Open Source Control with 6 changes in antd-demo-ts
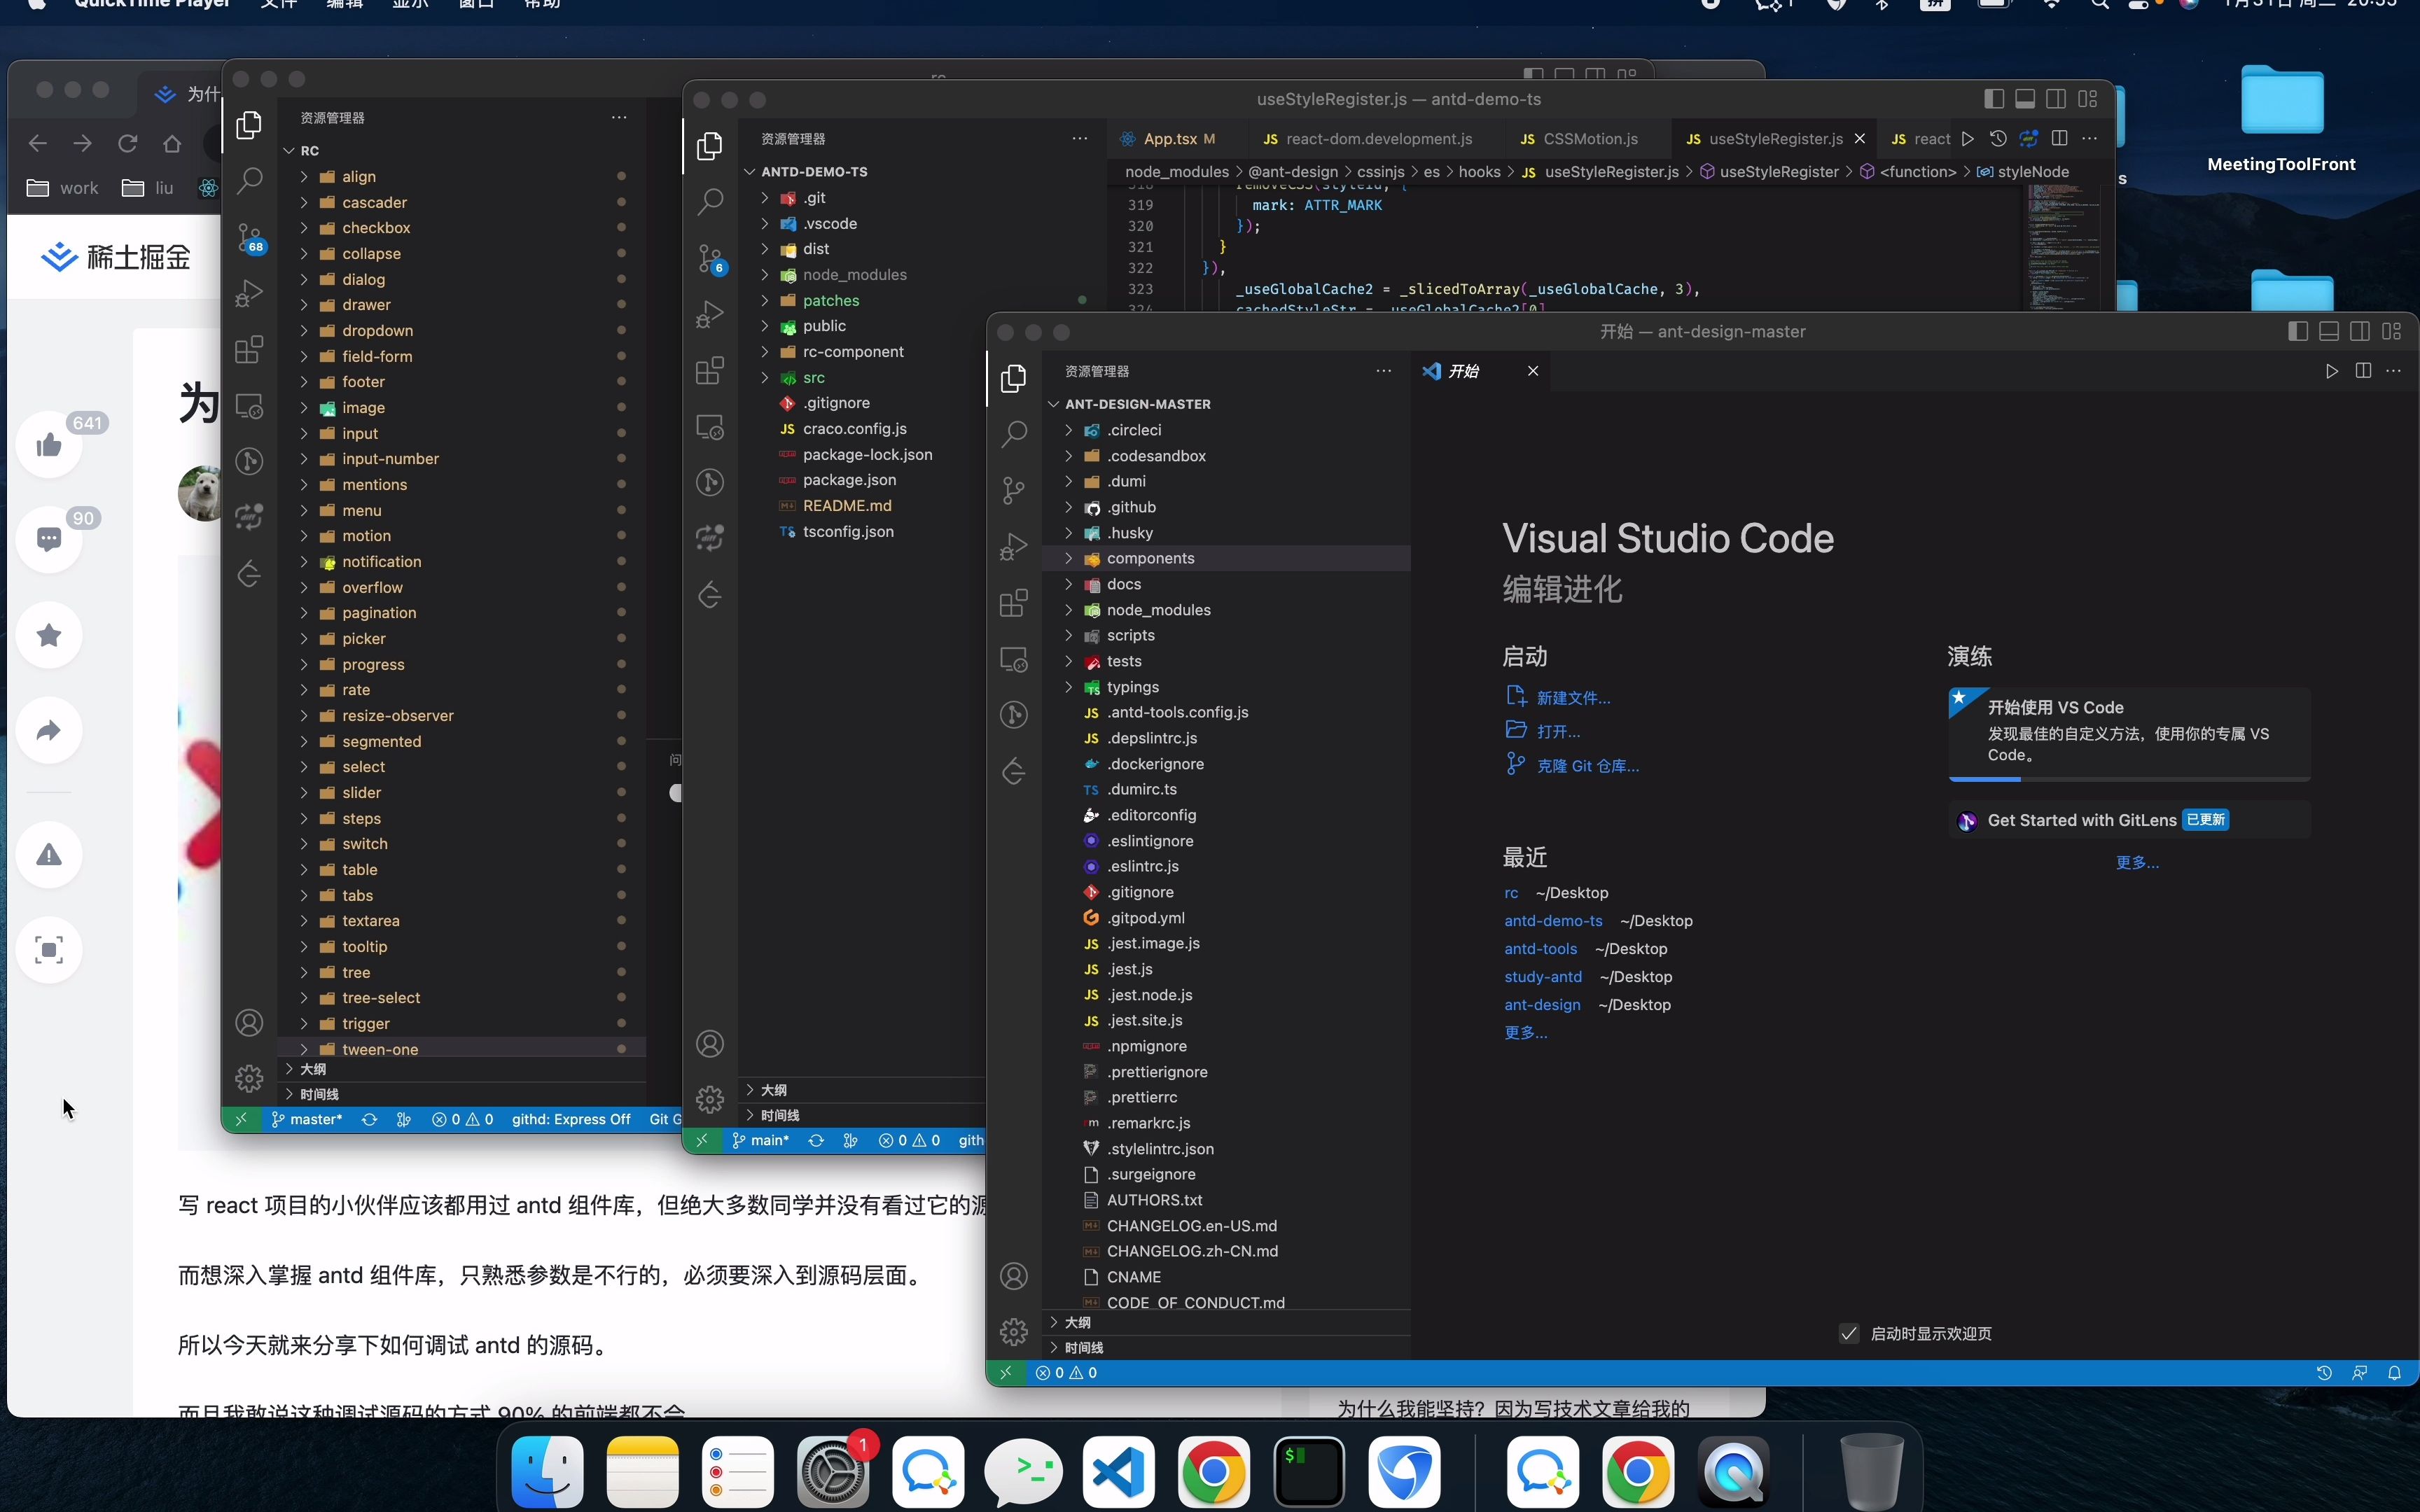Viewport: 2420px width, 1512px height. coord(710,259)
